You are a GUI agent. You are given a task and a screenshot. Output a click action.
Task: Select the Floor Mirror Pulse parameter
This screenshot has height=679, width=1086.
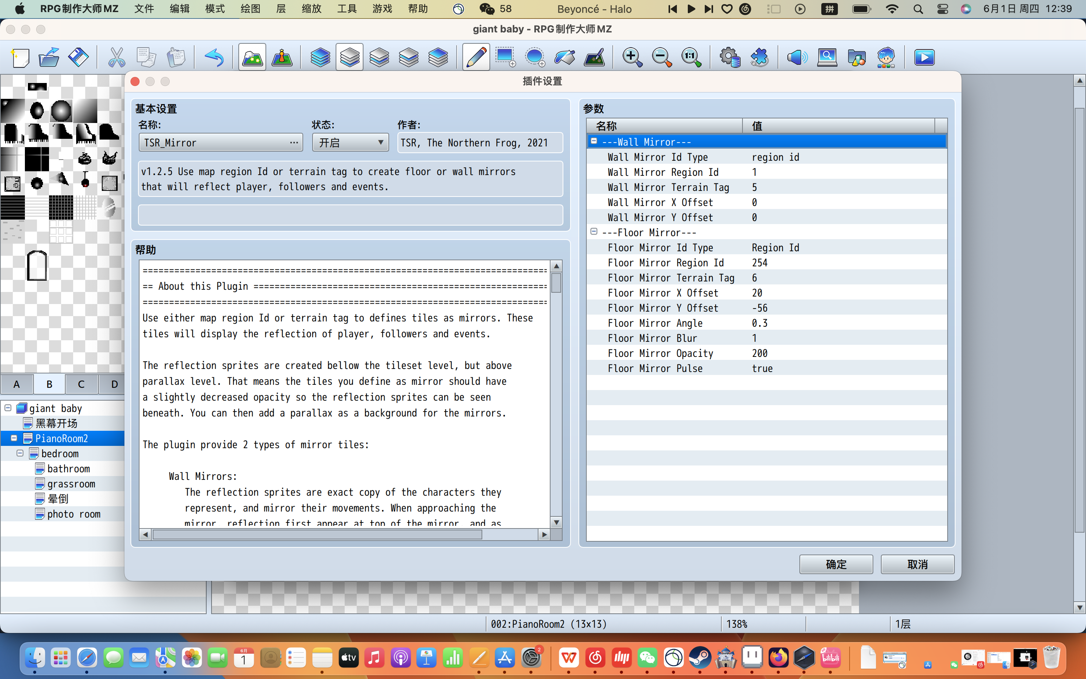pyautogui.click(x=767, y=369)
